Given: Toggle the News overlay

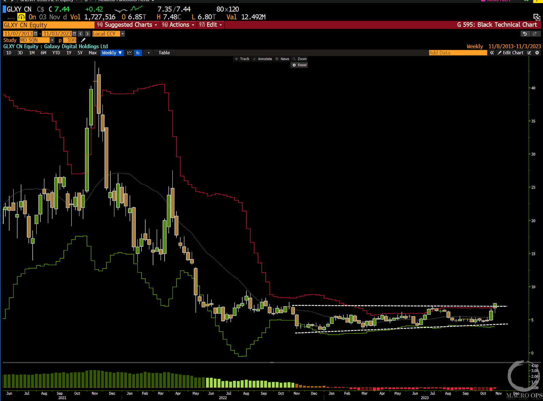Looking at the screenshot, I should (x=282, y=59).
